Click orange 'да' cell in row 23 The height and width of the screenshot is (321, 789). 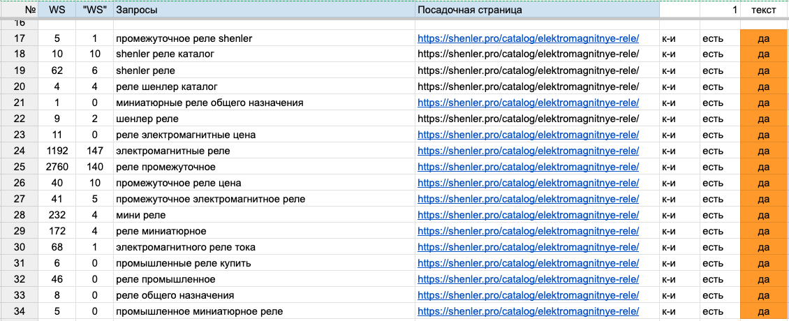[764, 135]
